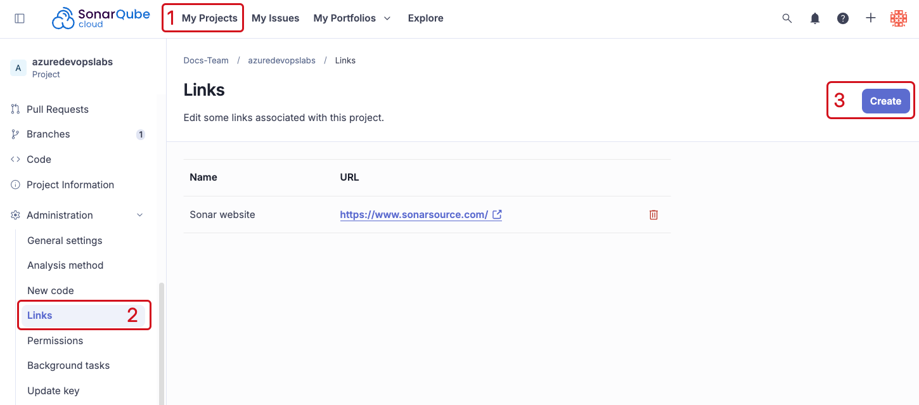Click the Links breadcrumb
Viewport: 919px width, 405px height.
345,61
